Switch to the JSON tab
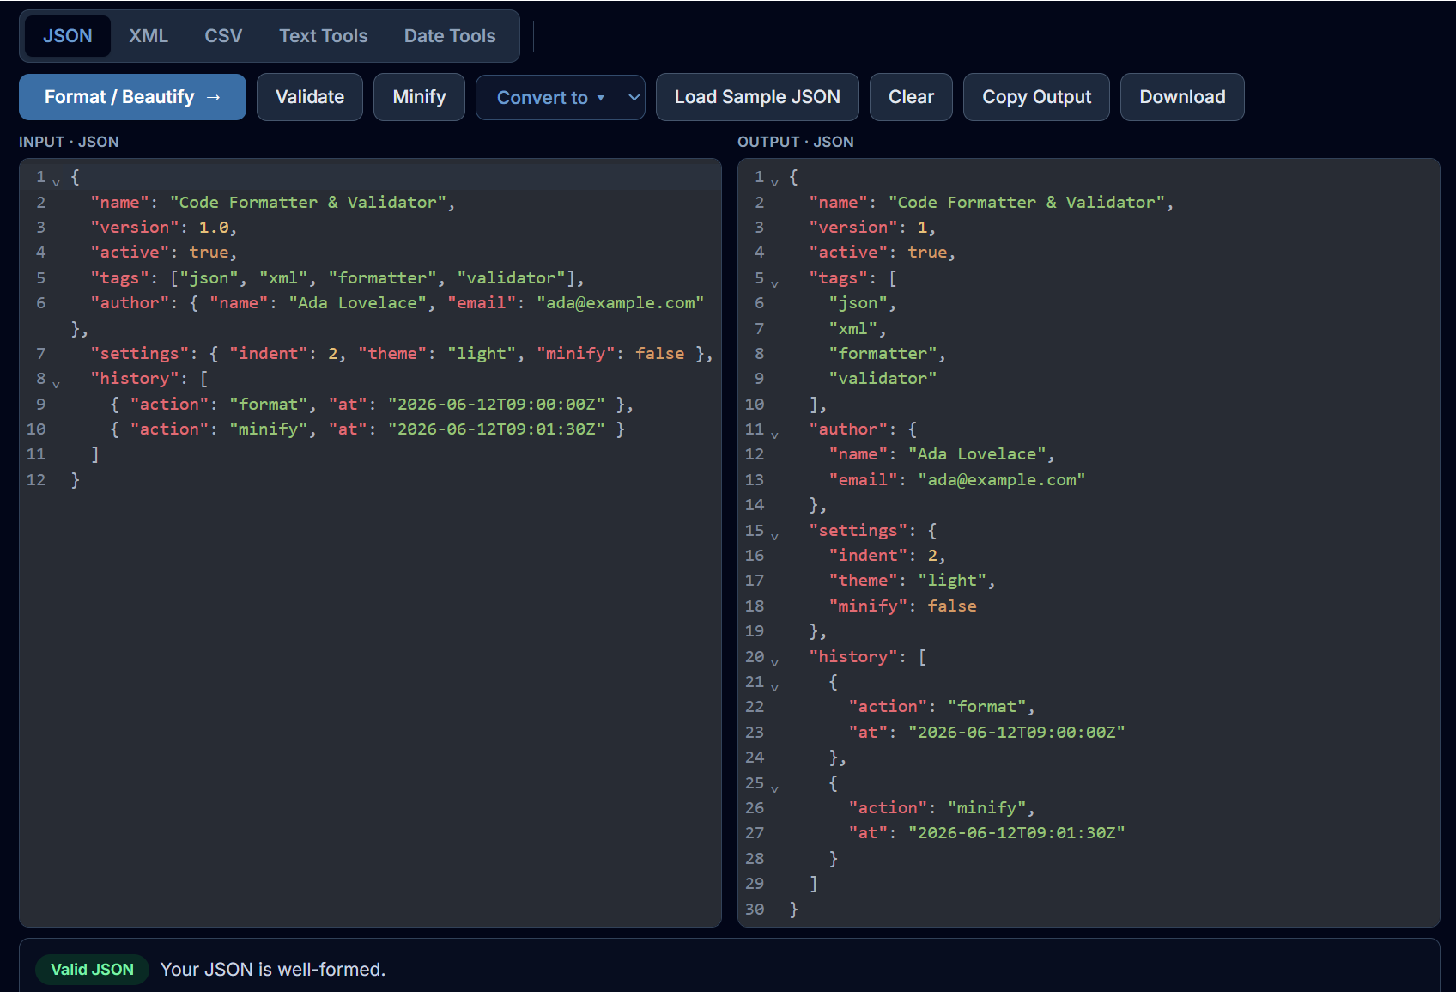This screenshot has height=992, width=1456. [68, 36]
